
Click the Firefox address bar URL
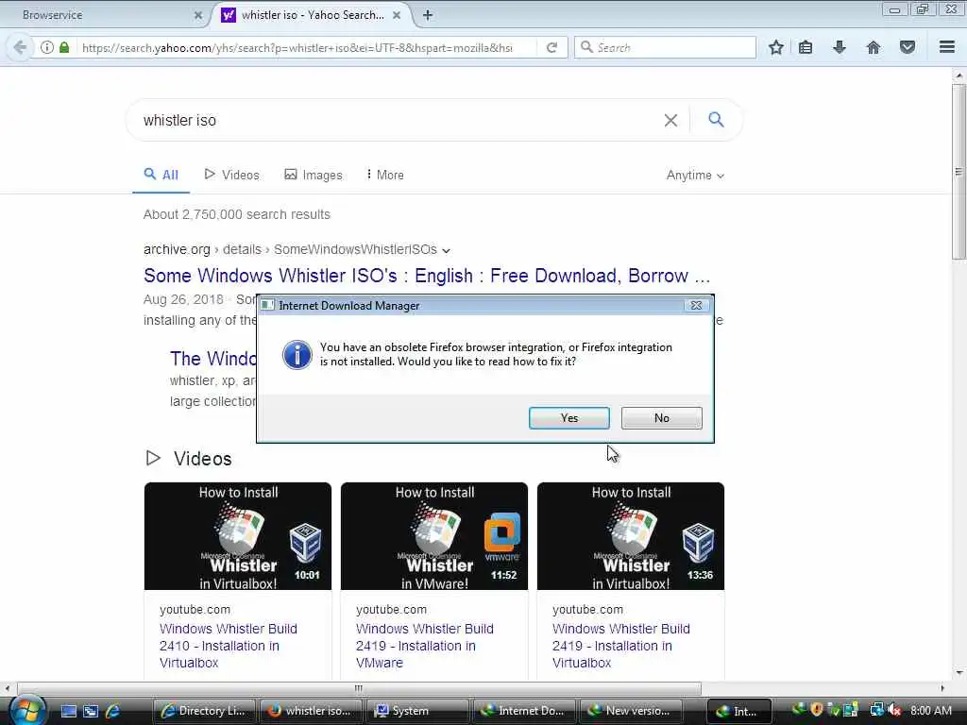[297, 47]
